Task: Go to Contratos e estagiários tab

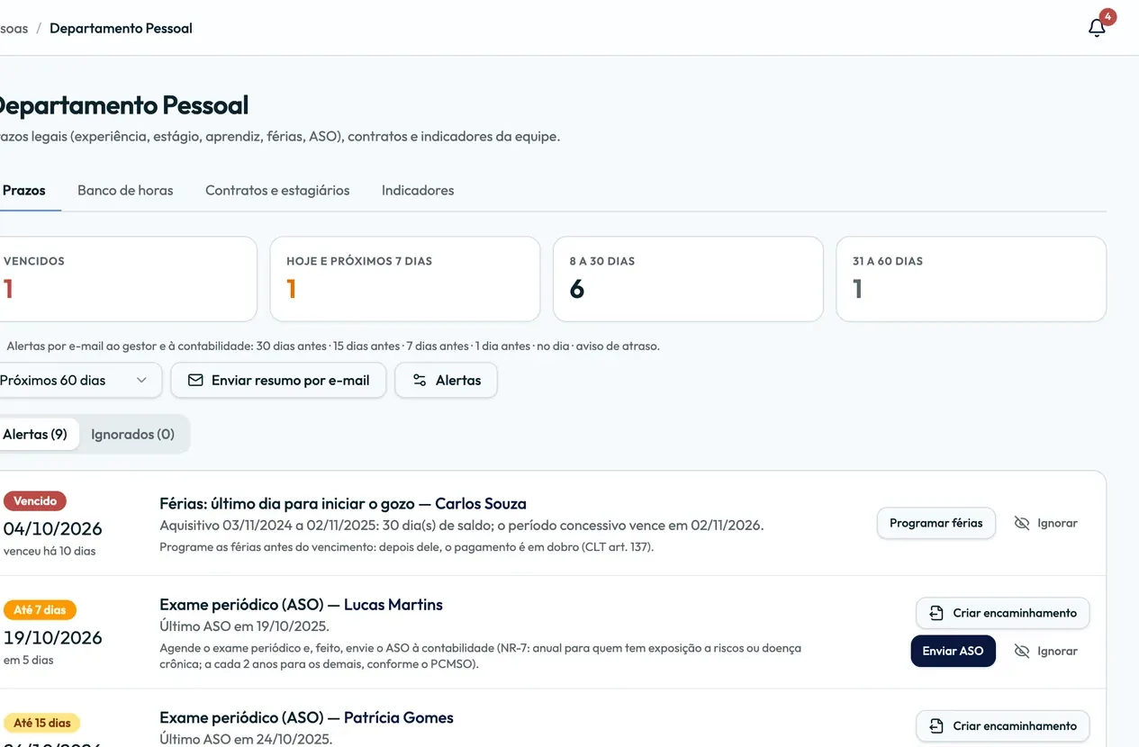Action: (x=277, y=191)
